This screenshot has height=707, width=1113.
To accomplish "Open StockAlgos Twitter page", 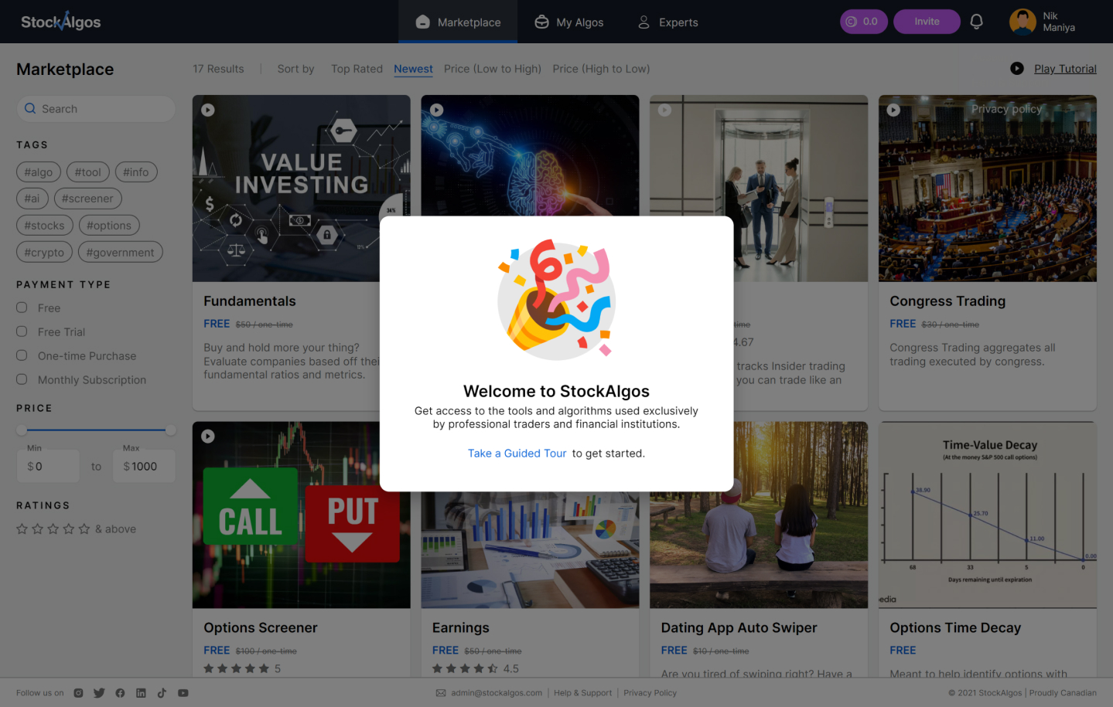I will pos(99,693).
